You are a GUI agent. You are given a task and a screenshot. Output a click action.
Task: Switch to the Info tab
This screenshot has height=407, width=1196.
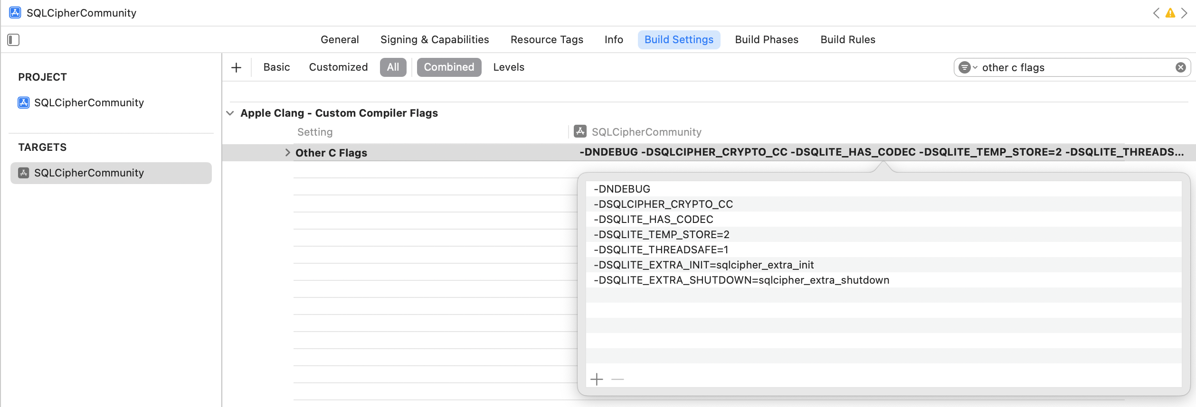(614, 40)
